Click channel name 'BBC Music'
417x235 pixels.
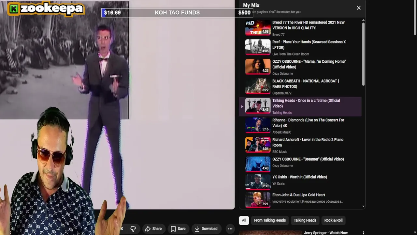coord(280,152)
